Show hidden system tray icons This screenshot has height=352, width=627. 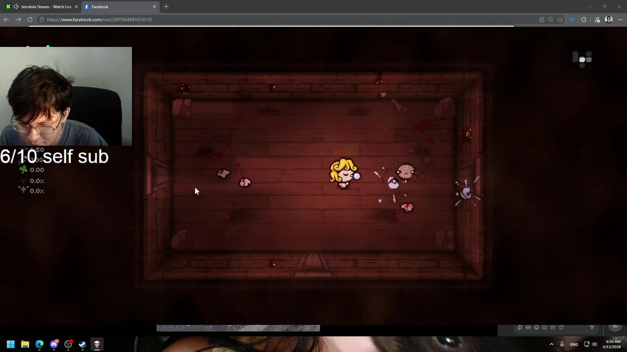(x=552, y=344)
